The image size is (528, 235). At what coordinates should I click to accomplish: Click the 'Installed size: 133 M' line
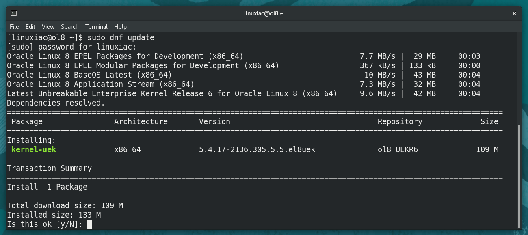(x=54, y=215)
